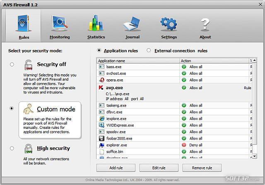This screenshot has width=265, height=185.
Task: Click the Rule link in avp.exe row
Action: click(x=248, y=88)
